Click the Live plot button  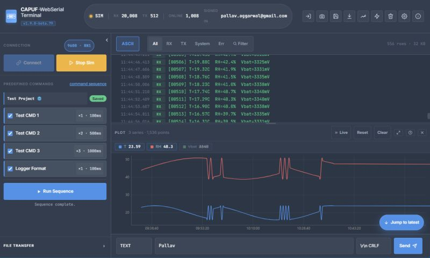pos(341,133)
